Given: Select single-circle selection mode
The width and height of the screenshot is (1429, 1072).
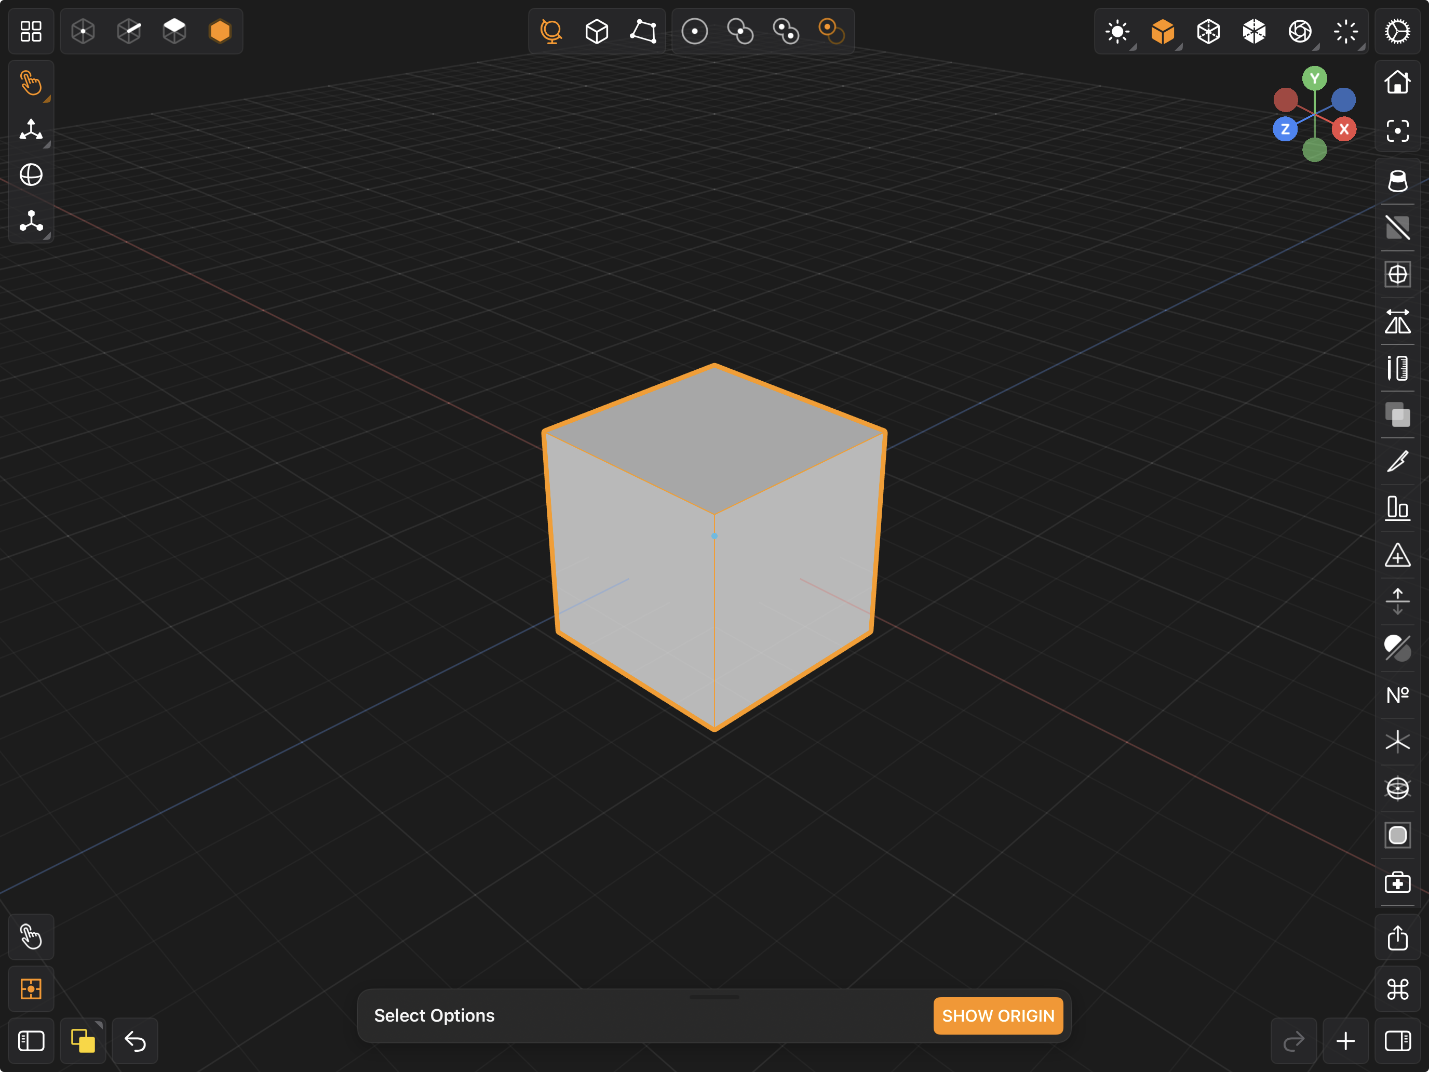Looking at the screenshot, I should pyautogui.click(x=694, y=31).
